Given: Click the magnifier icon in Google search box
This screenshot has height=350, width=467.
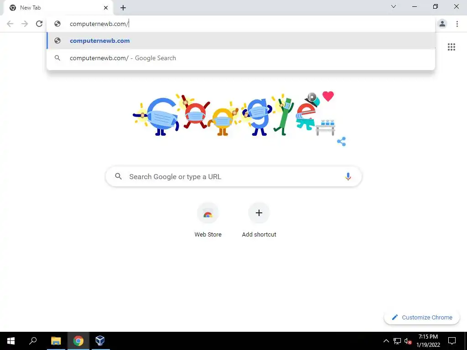Looking at the screenshot, I should coord(119,176).
